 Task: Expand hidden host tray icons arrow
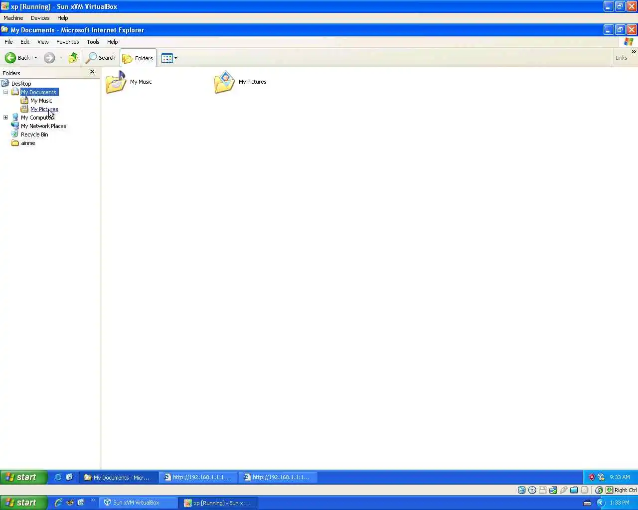point(601,503)
